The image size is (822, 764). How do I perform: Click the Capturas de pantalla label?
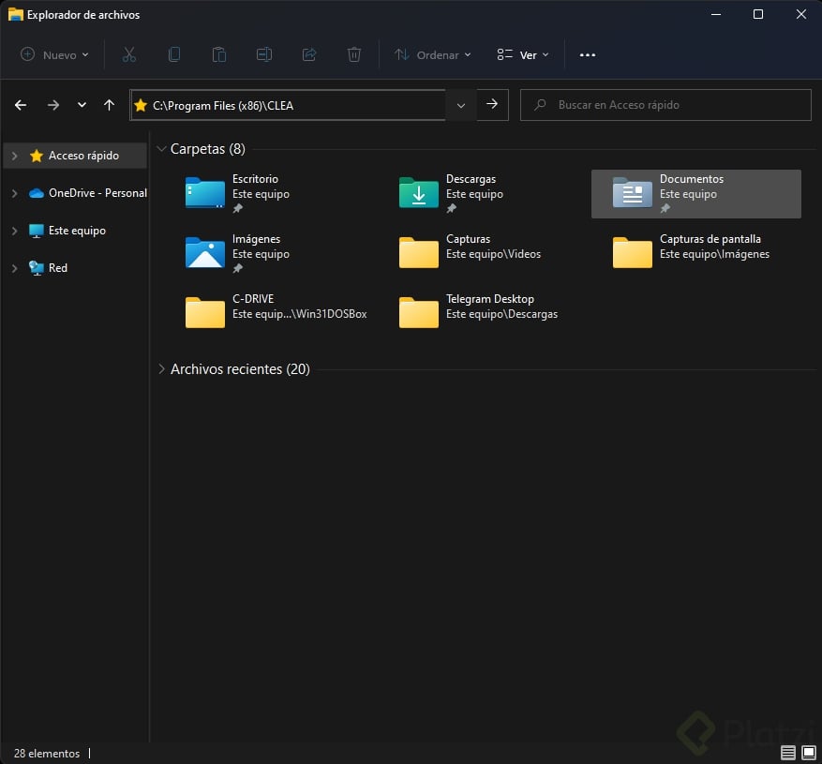coord(710,239)
